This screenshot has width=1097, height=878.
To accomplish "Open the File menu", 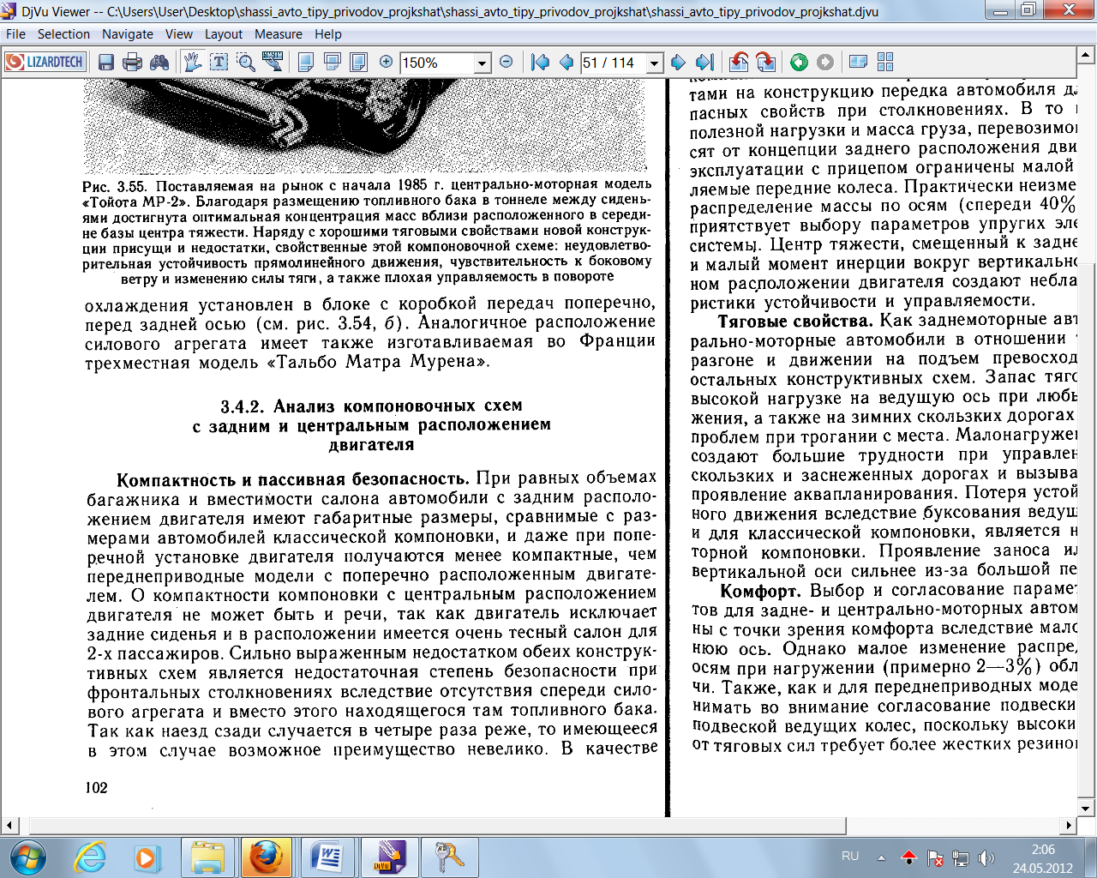I will coord(15,34).
